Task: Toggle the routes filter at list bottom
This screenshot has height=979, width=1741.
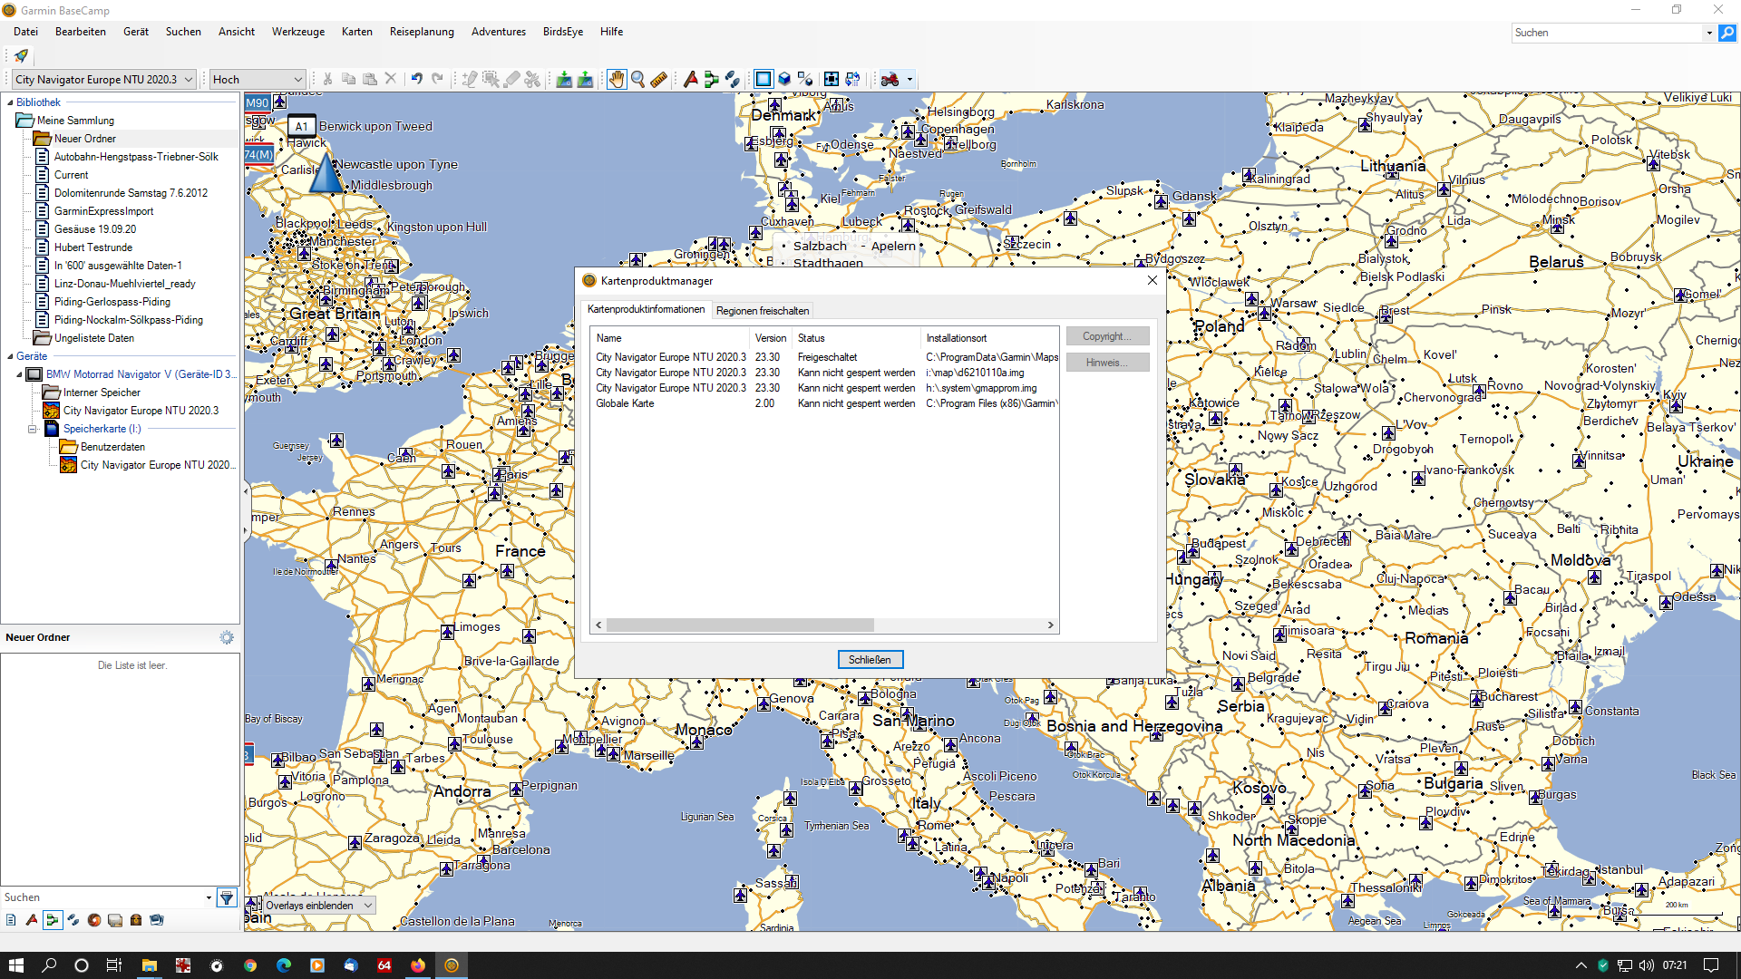Action: coord(53,920)
